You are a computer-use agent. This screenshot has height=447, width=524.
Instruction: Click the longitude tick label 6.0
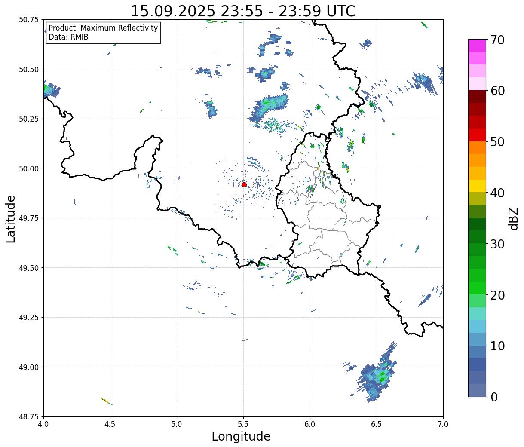point(310,424)
